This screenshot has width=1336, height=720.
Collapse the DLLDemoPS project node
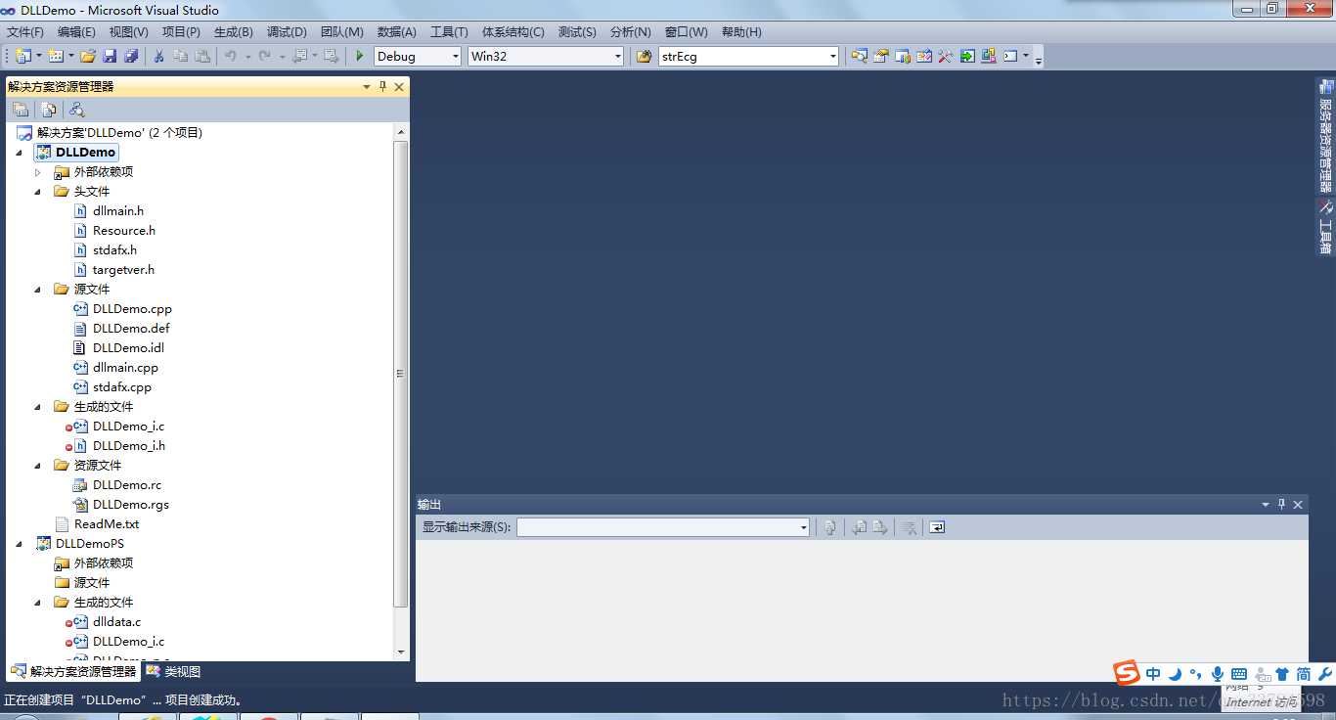click(x=20, y=544)
